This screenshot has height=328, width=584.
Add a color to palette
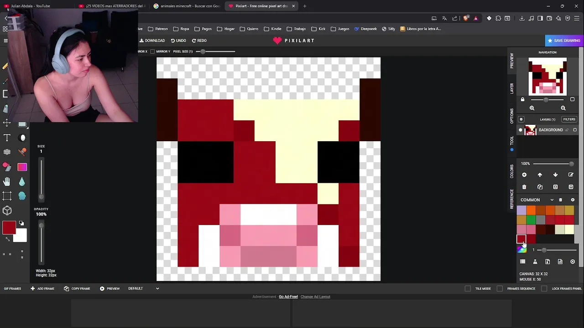coord(573,200)
